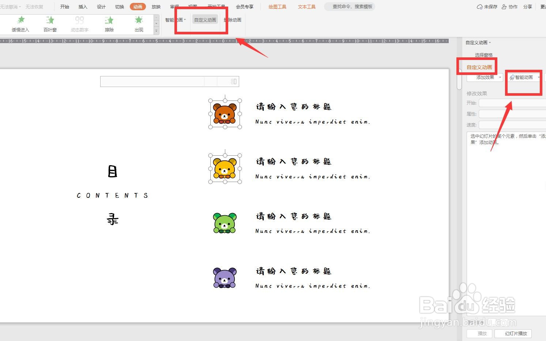Open the 绘图工具 ribbon tab
This screenshot has width=546, height=341.
(278, 7)
